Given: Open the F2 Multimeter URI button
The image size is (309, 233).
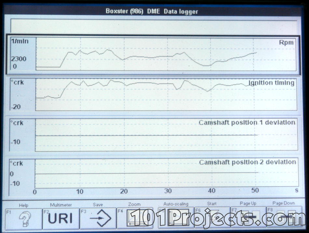Looking at the screenshot, I should [x=61, y=218].
